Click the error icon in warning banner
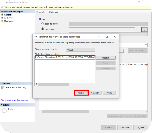 click(2, 7)
